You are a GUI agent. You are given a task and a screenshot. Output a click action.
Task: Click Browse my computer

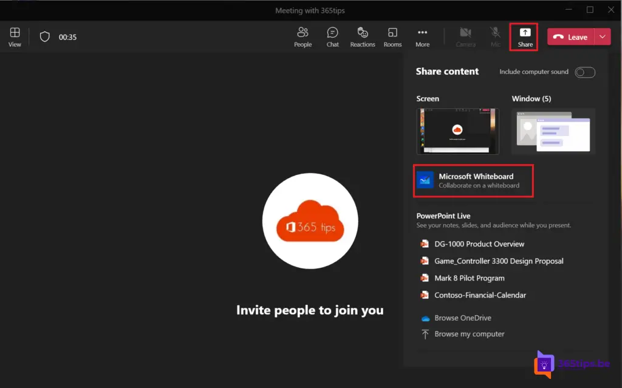[469, 334]
